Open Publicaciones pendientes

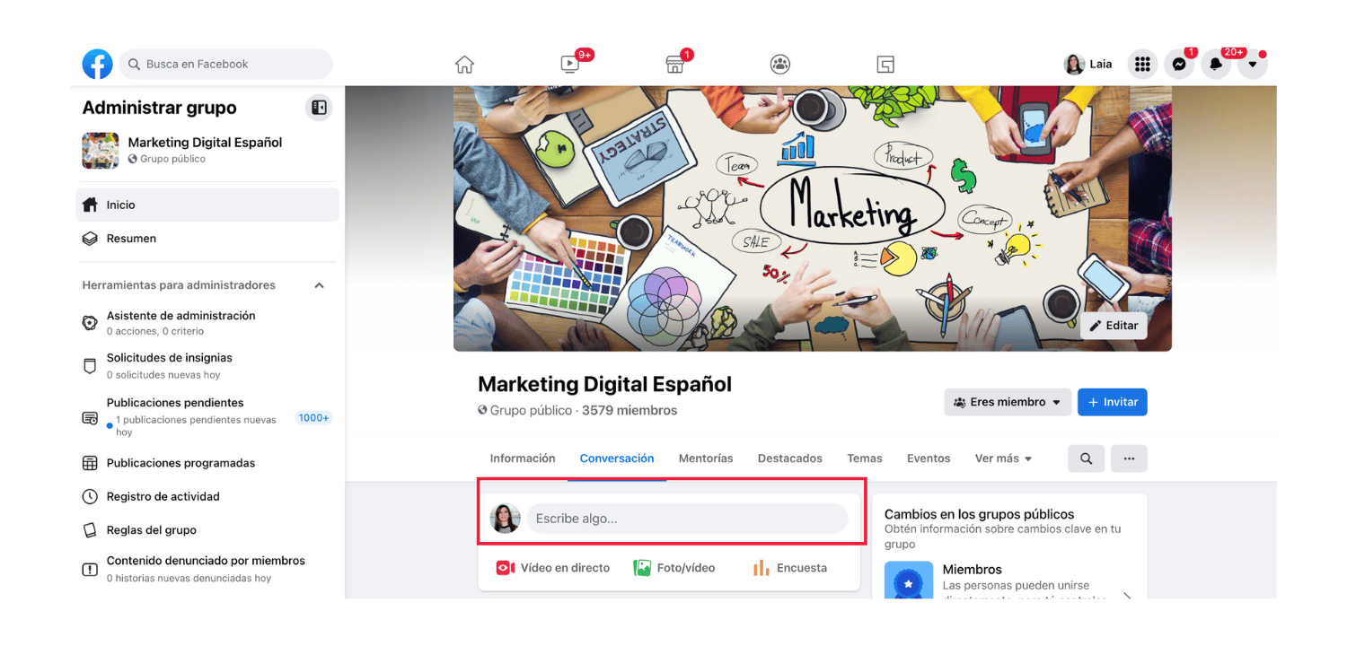207,419
